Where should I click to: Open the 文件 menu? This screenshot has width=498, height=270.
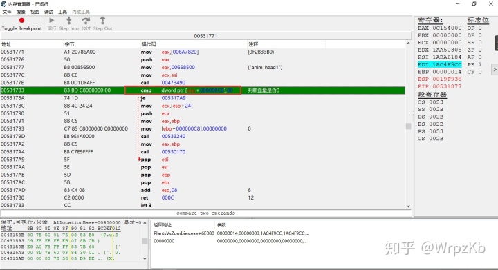(x=7, y=12)
